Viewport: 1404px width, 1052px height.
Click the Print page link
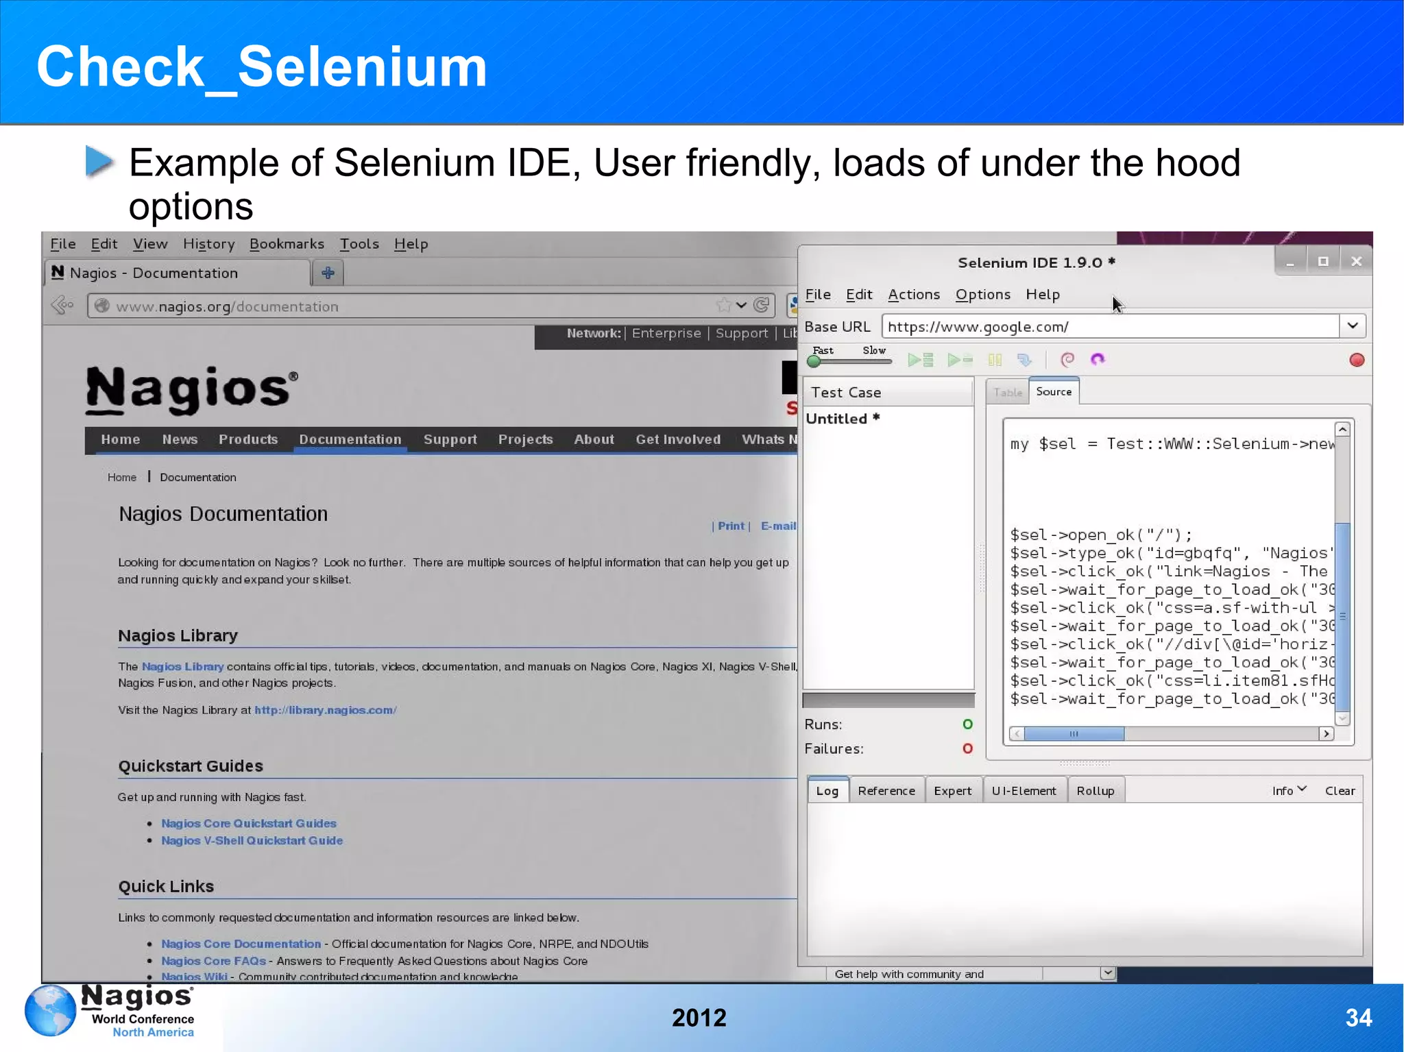tap(731, 526)
